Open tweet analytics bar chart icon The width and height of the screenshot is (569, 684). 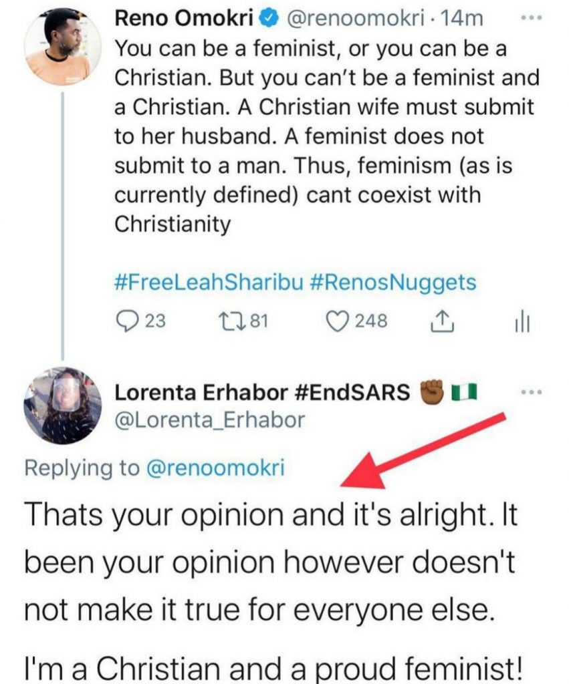(522, 322)
